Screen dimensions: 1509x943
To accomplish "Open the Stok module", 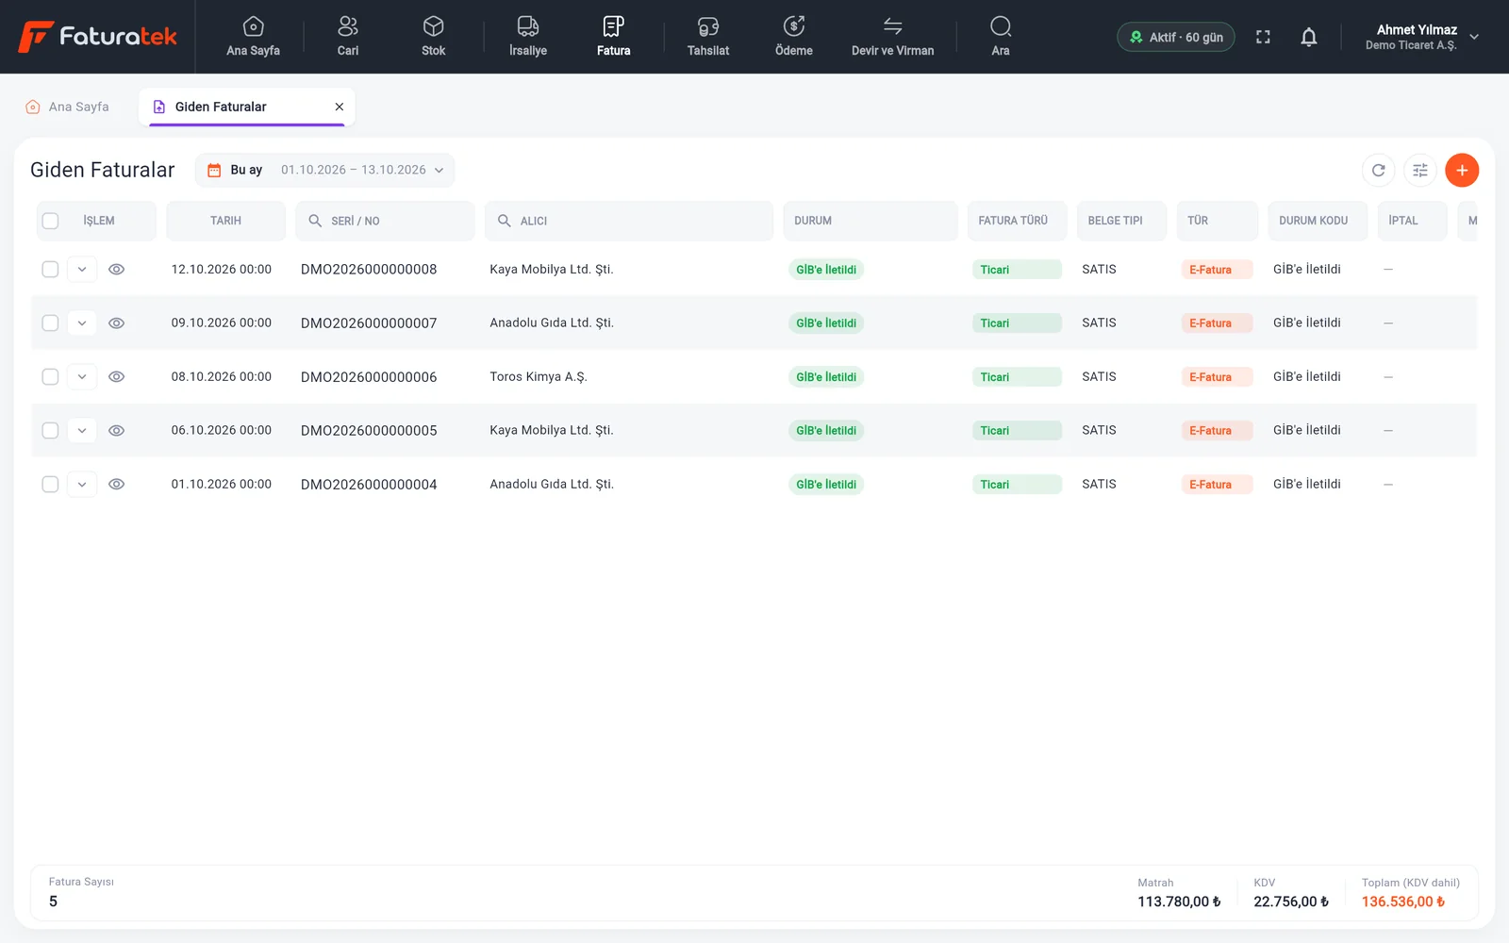I will (x=433, y=37).
